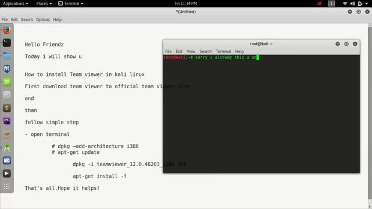Open File menu in the text editor
The image size is (372, 209).
click(5, 19)
